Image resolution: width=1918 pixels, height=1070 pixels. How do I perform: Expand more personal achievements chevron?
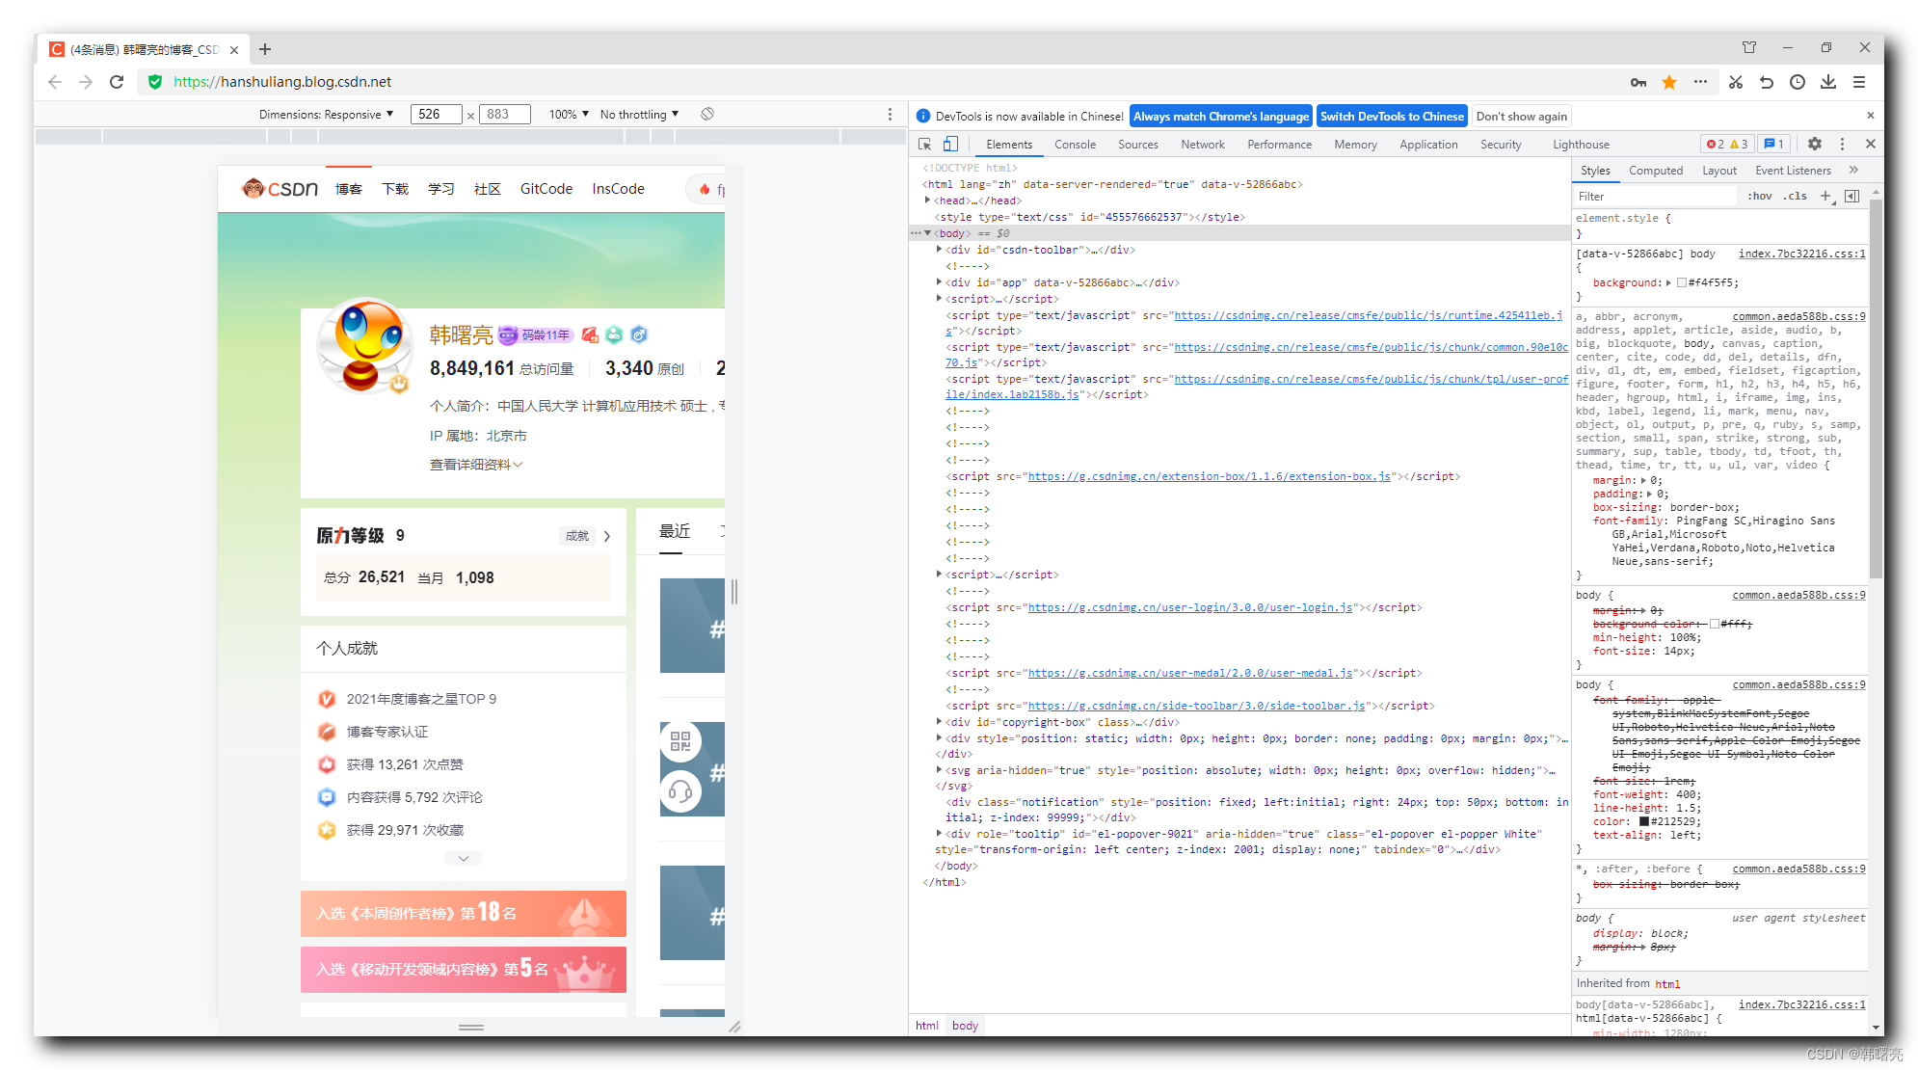pos(464,858)
